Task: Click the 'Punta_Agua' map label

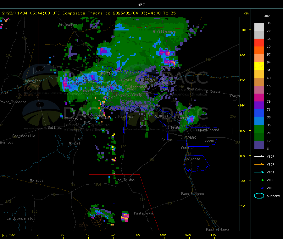Action: point(143,213)
